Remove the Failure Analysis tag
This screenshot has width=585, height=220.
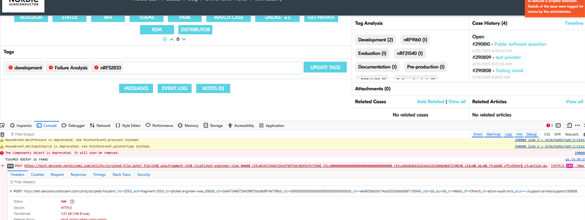click(51, 68)
